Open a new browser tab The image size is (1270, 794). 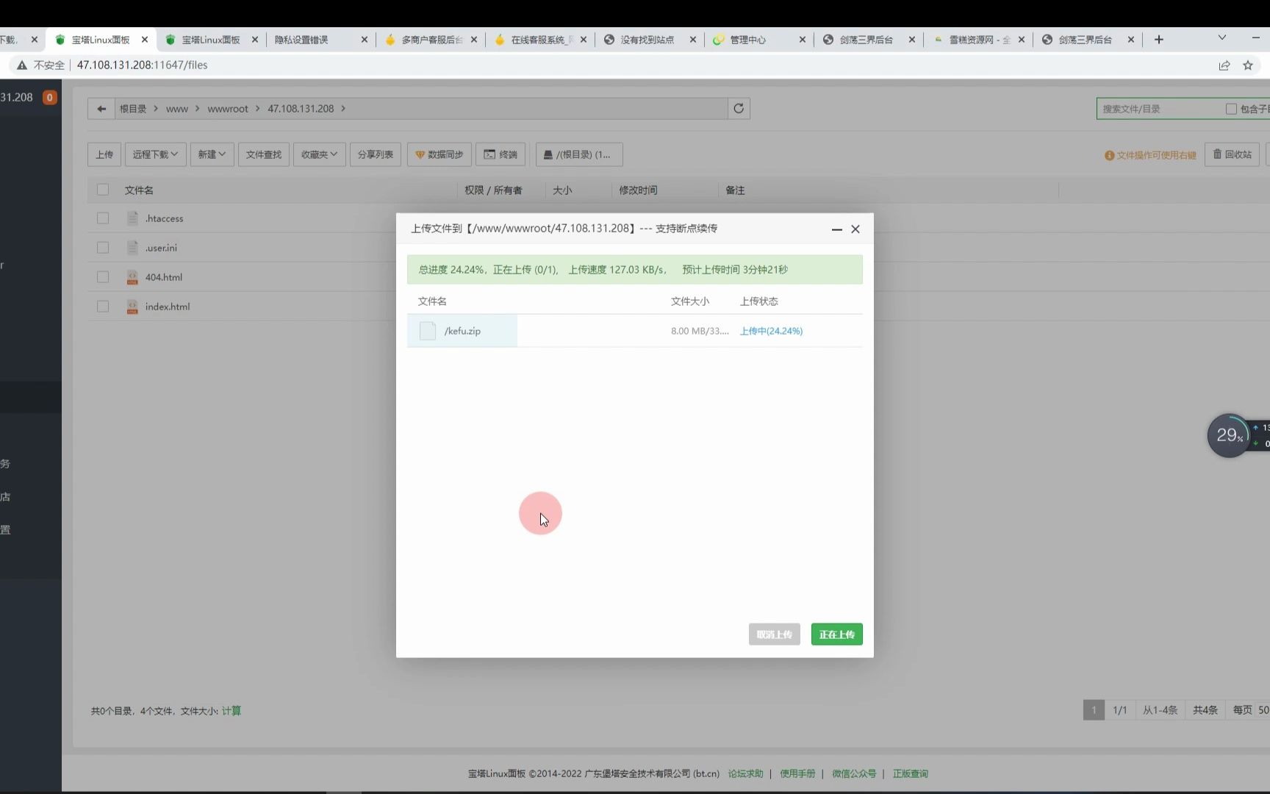1159,40
